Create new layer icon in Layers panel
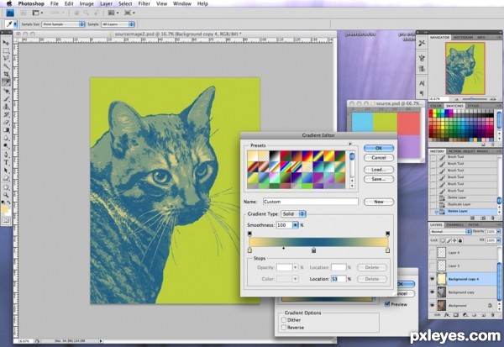 coord(484,315)
